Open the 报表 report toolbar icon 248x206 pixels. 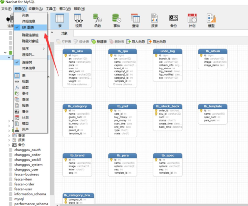click(x=154, y=21)
